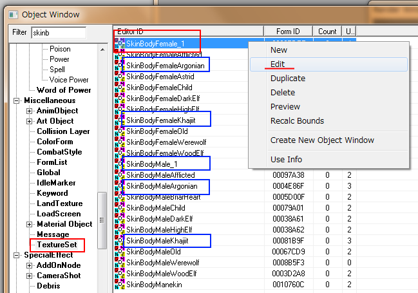Viewport: 418px width, 293px height.
Task: Click the icon beside SkinBodyManekin
Action: pos(120,284)
